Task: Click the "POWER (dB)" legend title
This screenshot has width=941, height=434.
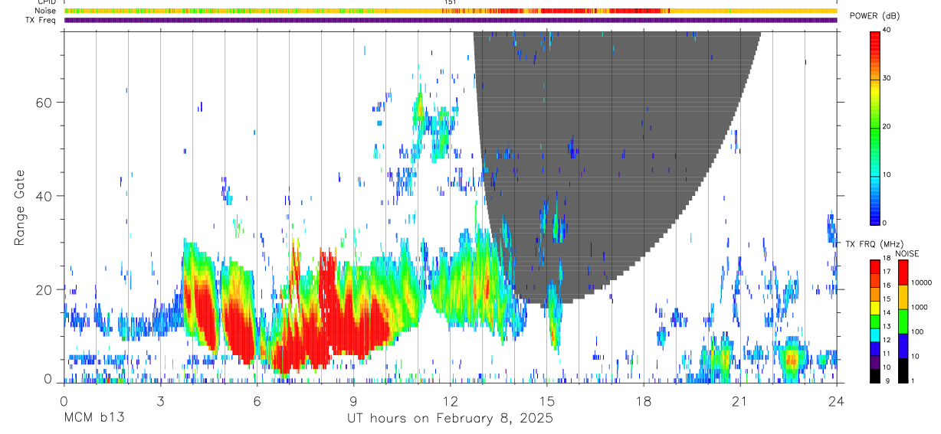Action: pos(874,16)
